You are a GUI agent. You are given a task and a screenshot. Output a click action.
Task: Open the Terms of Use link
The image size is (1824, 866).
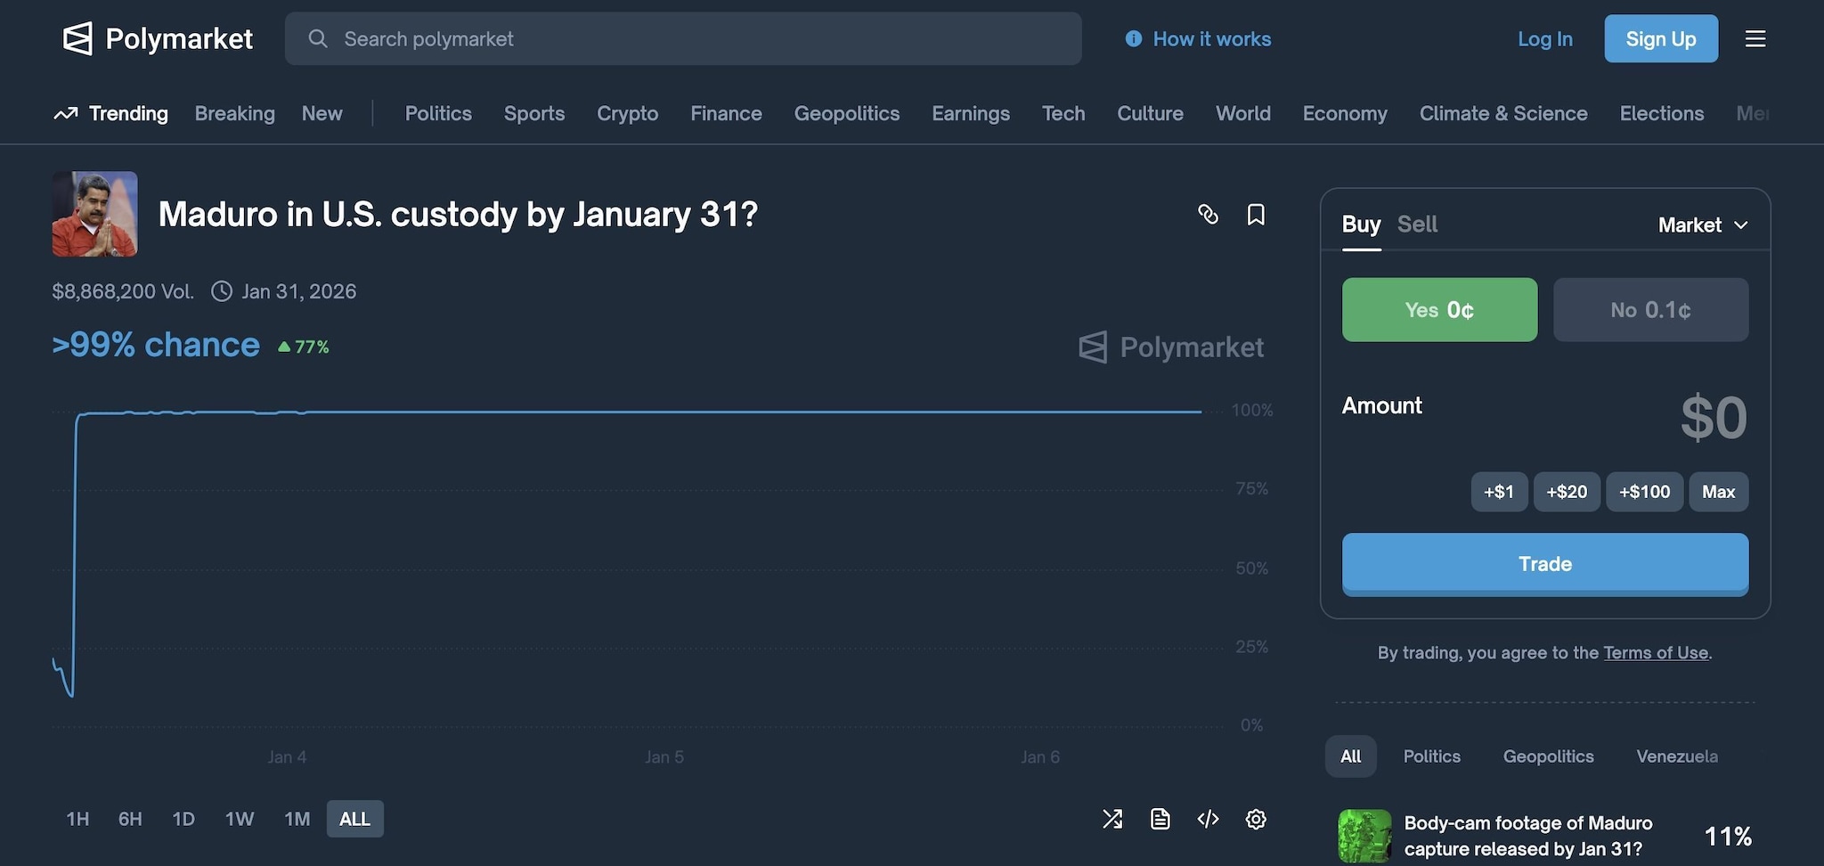[1656, 653]
